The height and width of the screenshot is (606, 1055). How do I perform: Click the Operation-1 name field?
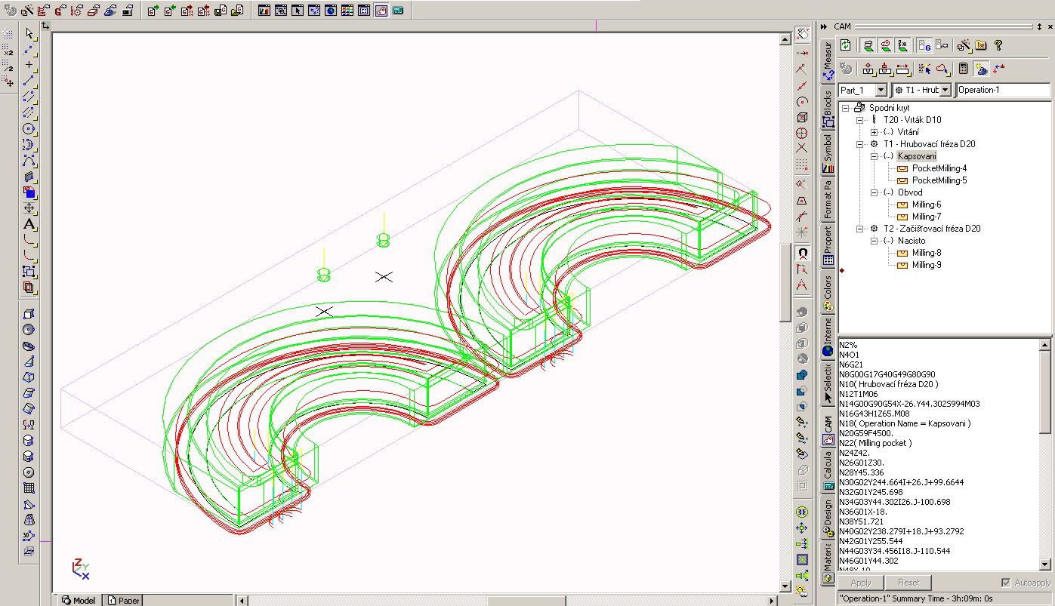pos(1003,90)
